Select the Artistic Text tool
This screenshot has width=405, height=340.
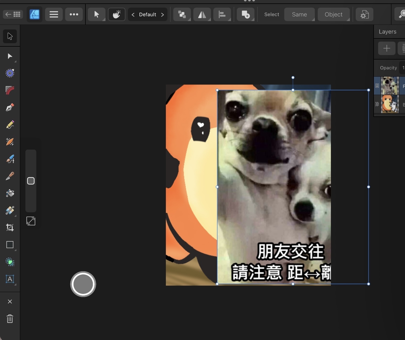10,279
